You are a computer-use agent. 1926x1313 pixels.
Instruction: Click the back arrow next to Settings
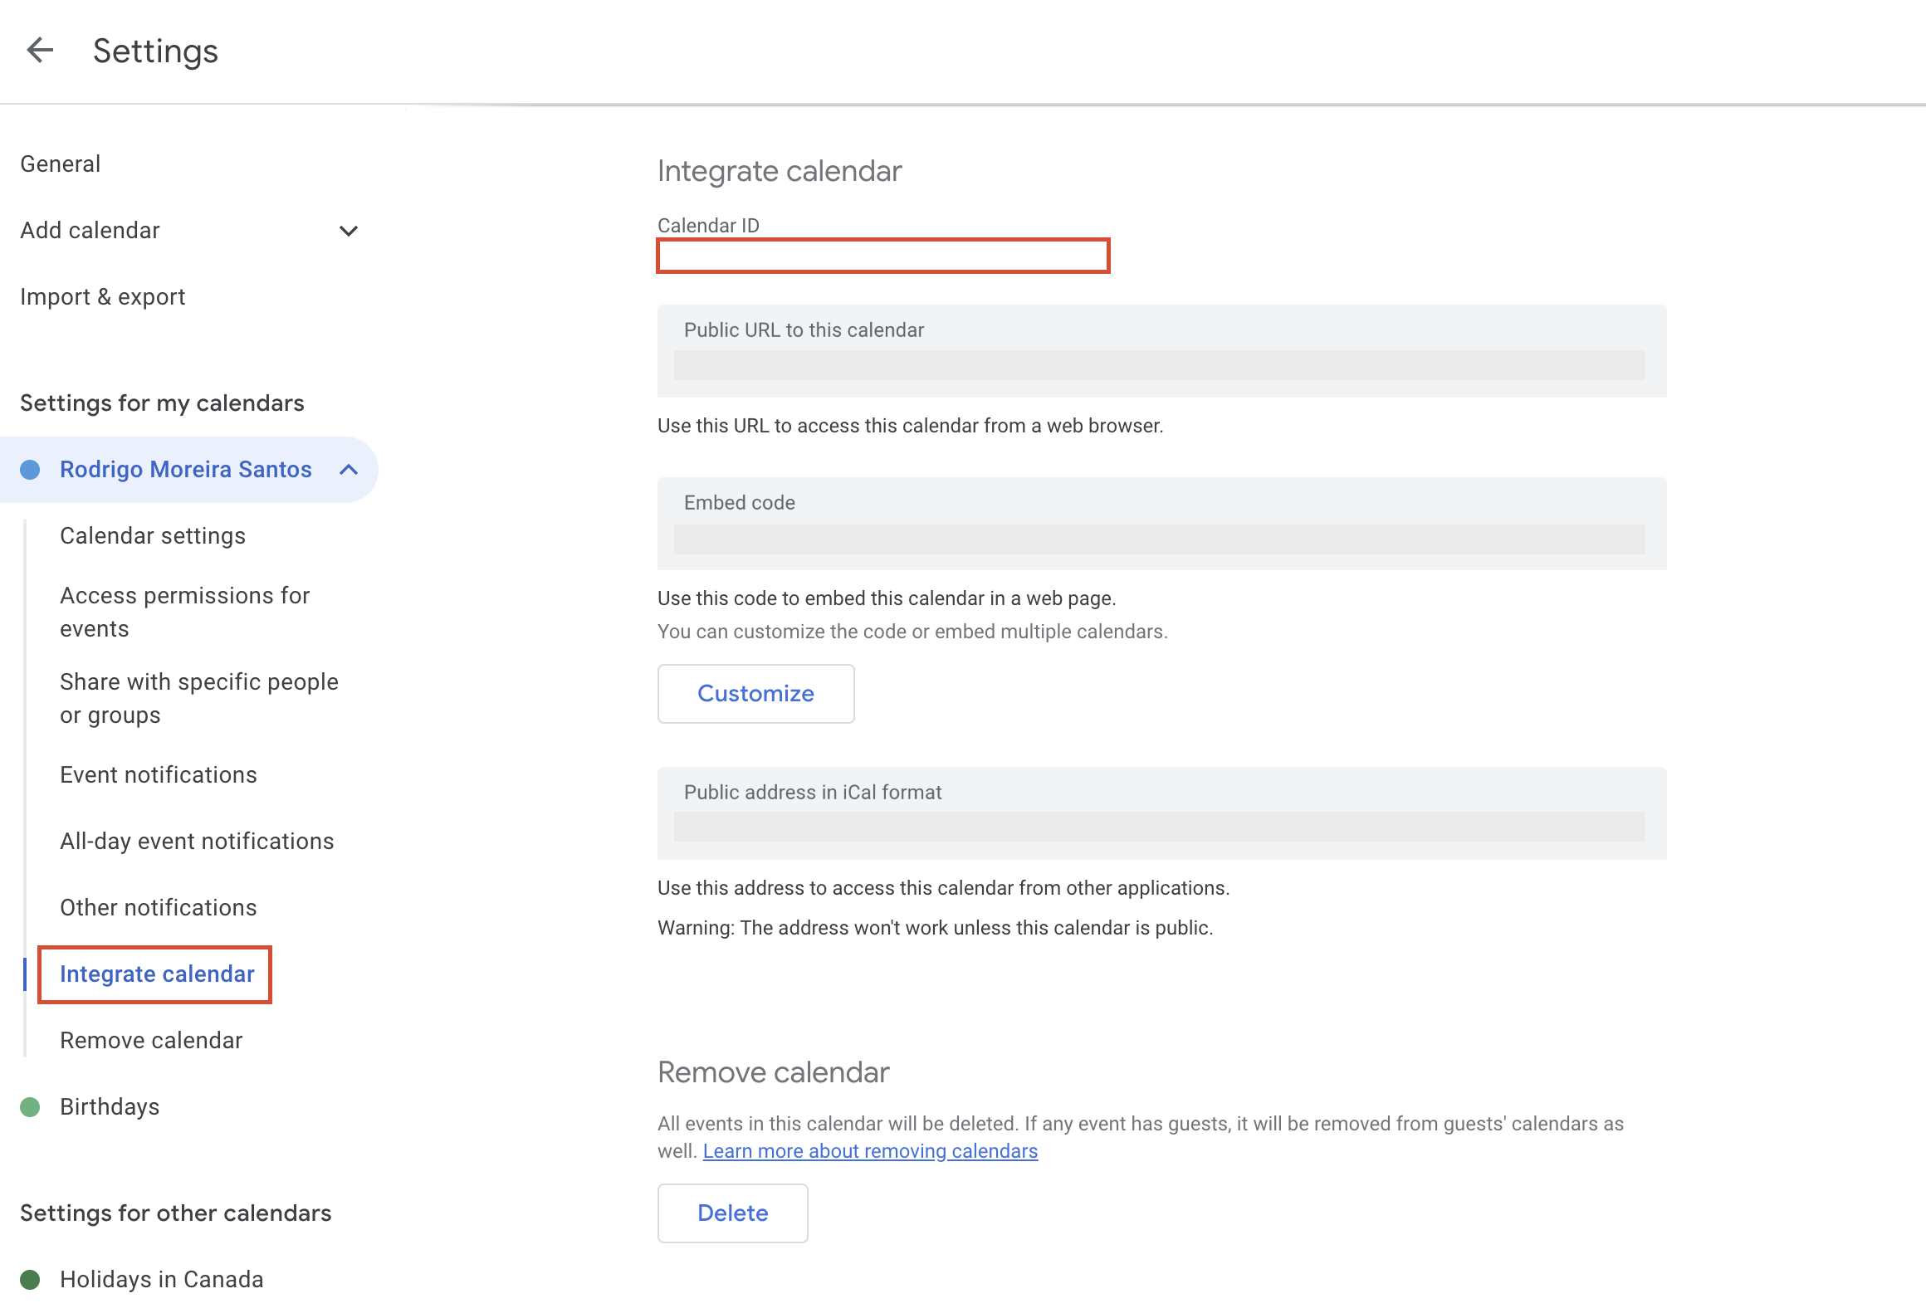[40, 51]
